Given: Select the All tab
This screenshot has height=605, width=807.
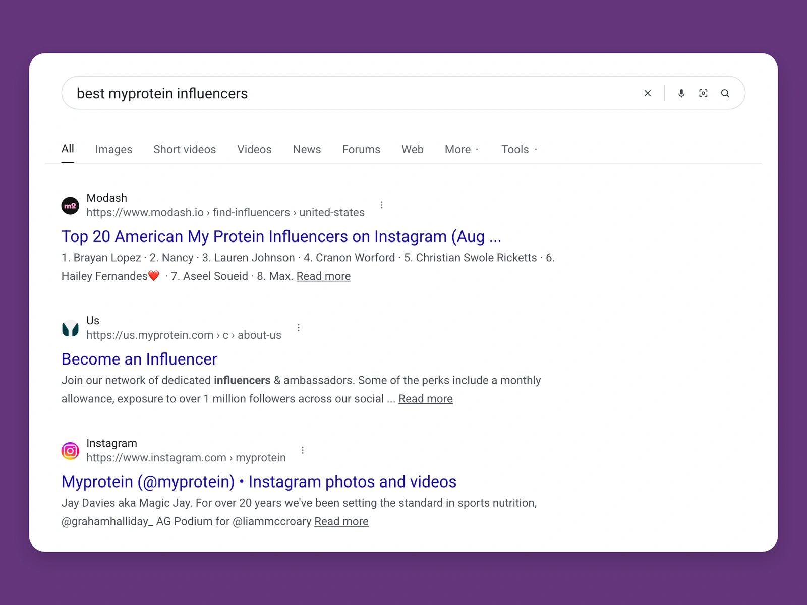Looking at the screenshot, I should pos(68,149).
